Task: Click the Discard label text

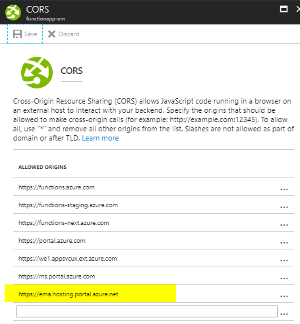Action: (69, 34)
